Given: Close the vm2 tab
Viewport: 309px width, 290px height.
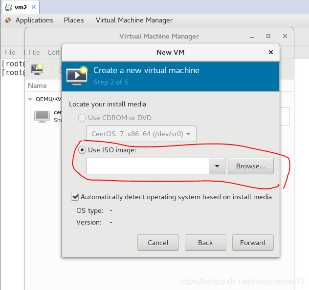Looking at the screenshot, I should click(34, 7).
